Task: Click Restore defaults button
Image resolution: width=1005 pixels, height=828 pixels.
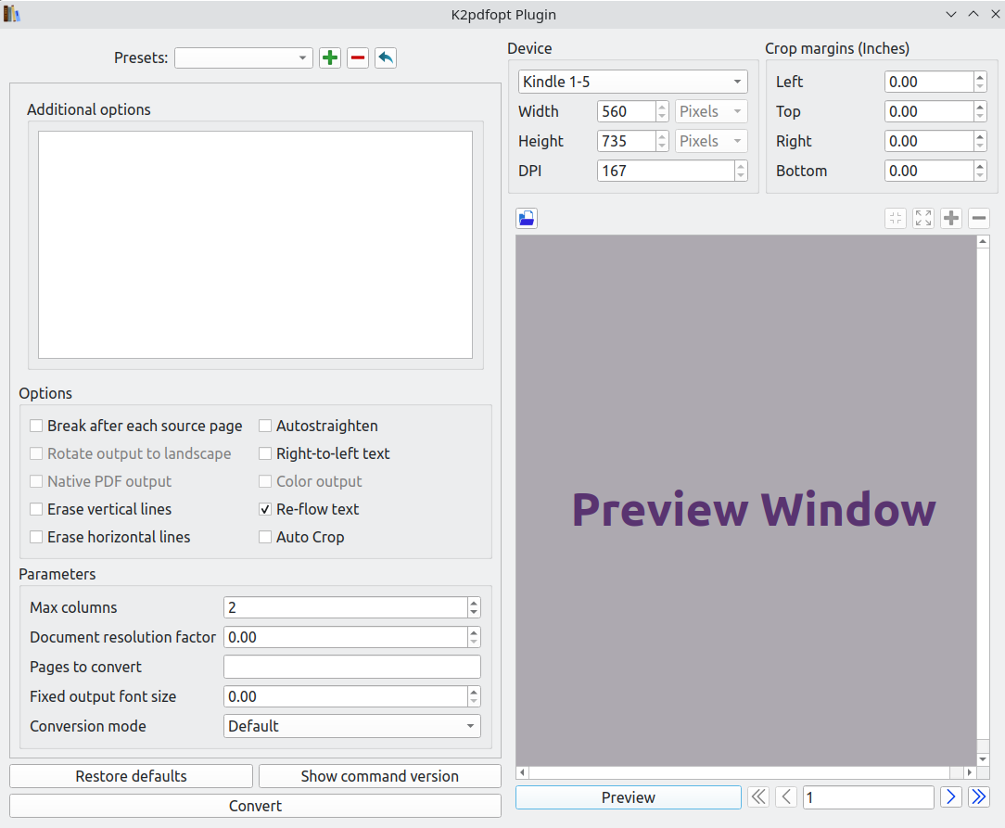Action: pos(132,776)
